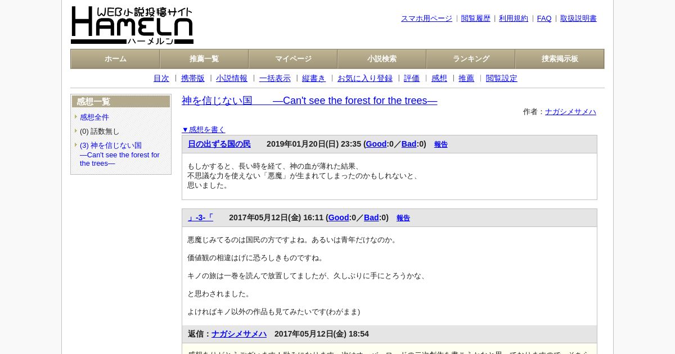
Task: Open the 小説検索 navigation tab
Action: [x=382, y=59]
